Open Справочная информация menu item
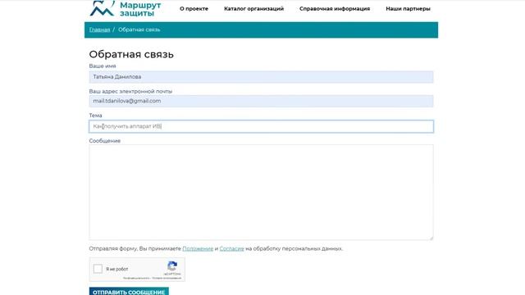This screenshot has width=525, height=295. pos(335,9)
